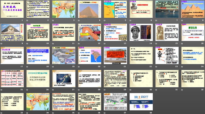Viewport: 205px width, 114px height.
Task: Click the animation star icon under slide 4
Action: (79, 20)
